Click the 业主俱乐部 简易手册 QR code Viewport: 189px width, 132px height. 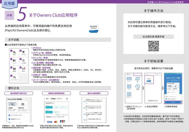pos(153,46)
